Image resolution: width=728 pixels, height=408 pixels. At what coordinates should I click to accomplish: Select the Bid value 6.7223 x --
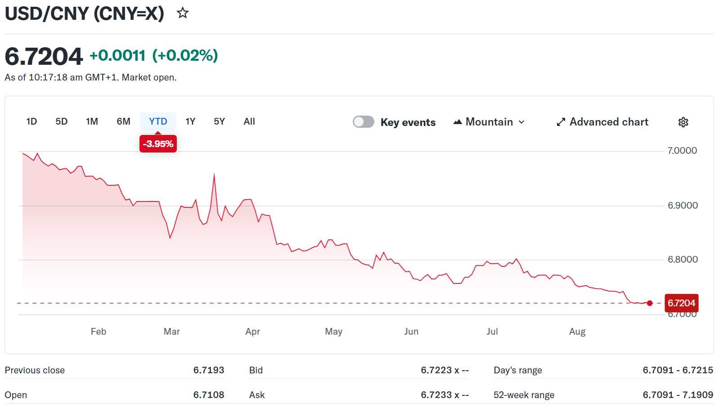point(445,370)
